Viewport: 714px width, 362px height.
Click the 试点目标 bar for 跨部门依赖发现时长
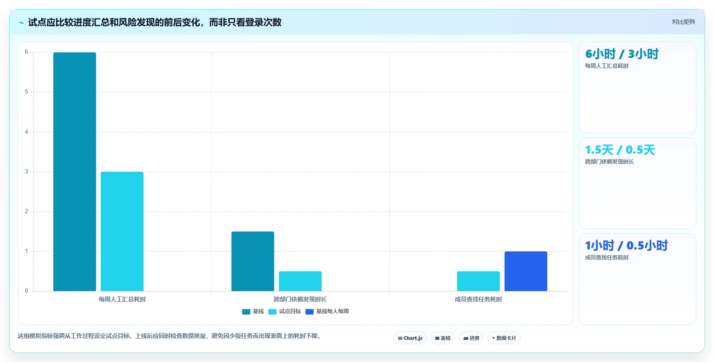tap(300, 281)
